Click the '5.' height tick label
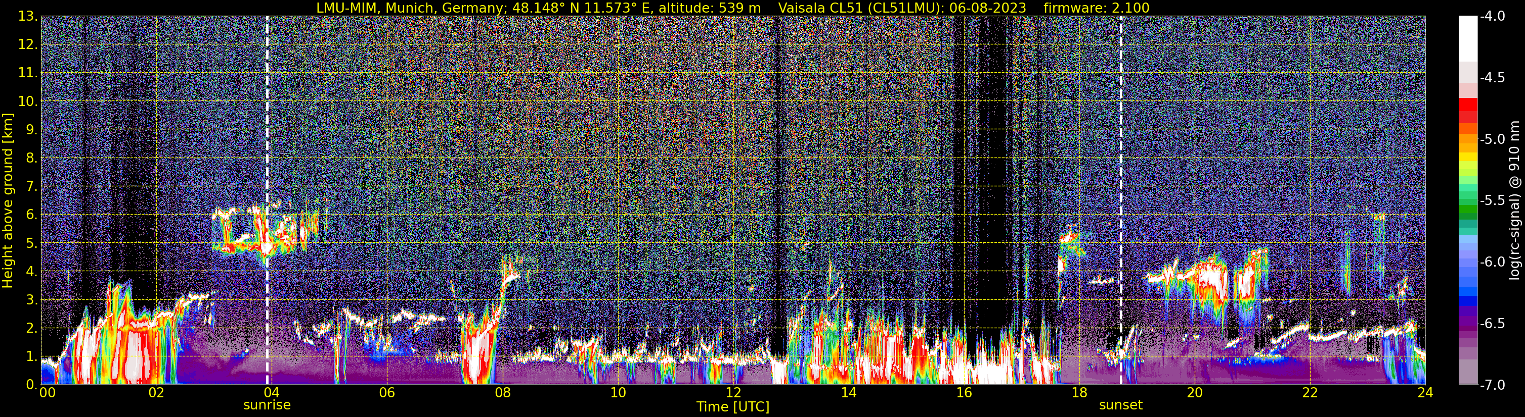1525x417 pixels. click(32, 243)
